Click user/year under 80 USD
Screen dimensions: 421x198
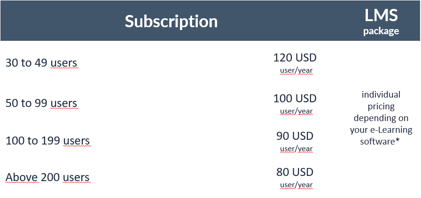(296, 185)
